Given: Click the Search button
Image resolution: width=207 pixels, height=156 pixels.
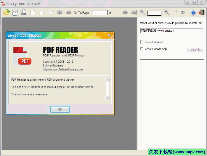Looking at the screenshot, I should pos(195,49).
